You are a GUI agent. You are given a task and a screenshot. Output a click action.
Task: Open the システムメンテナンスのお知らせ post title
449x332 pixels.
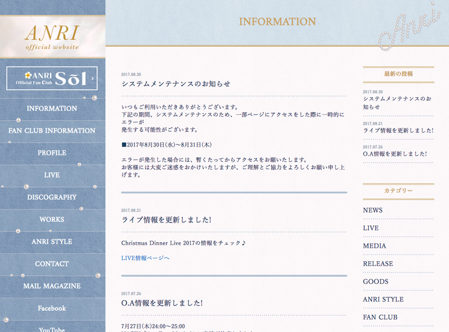tap(176, 84)
